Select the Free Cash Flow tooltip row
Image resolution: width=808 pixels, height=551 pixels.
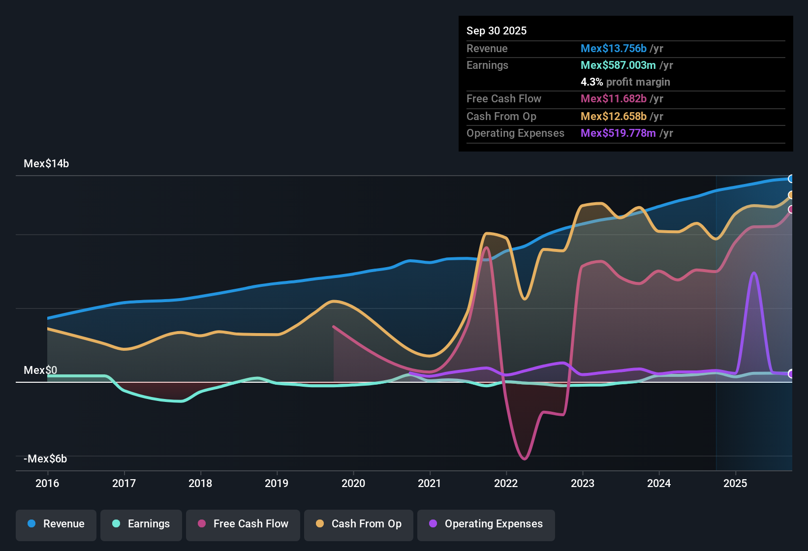[625, 98]
